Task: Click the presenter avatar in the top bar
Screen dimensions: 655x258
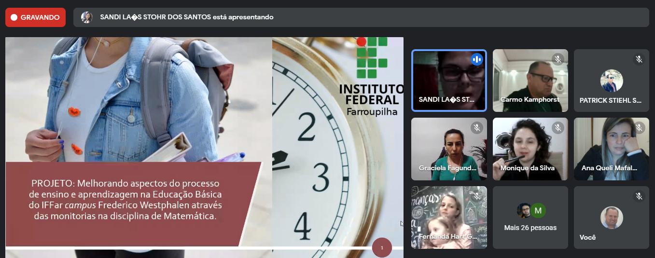Action: tap(87, 17)
